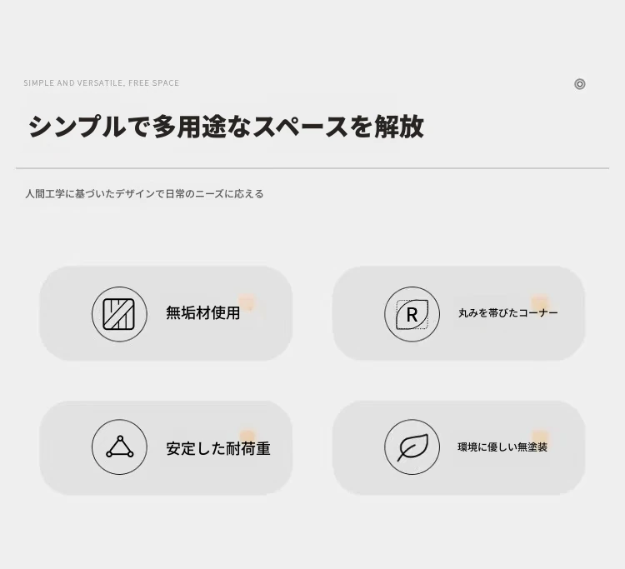This screenshot has height=569, width=625.
Task: Click the left empty area of the 丸みを帯びたコーナー card
Action: click(358, 313)
